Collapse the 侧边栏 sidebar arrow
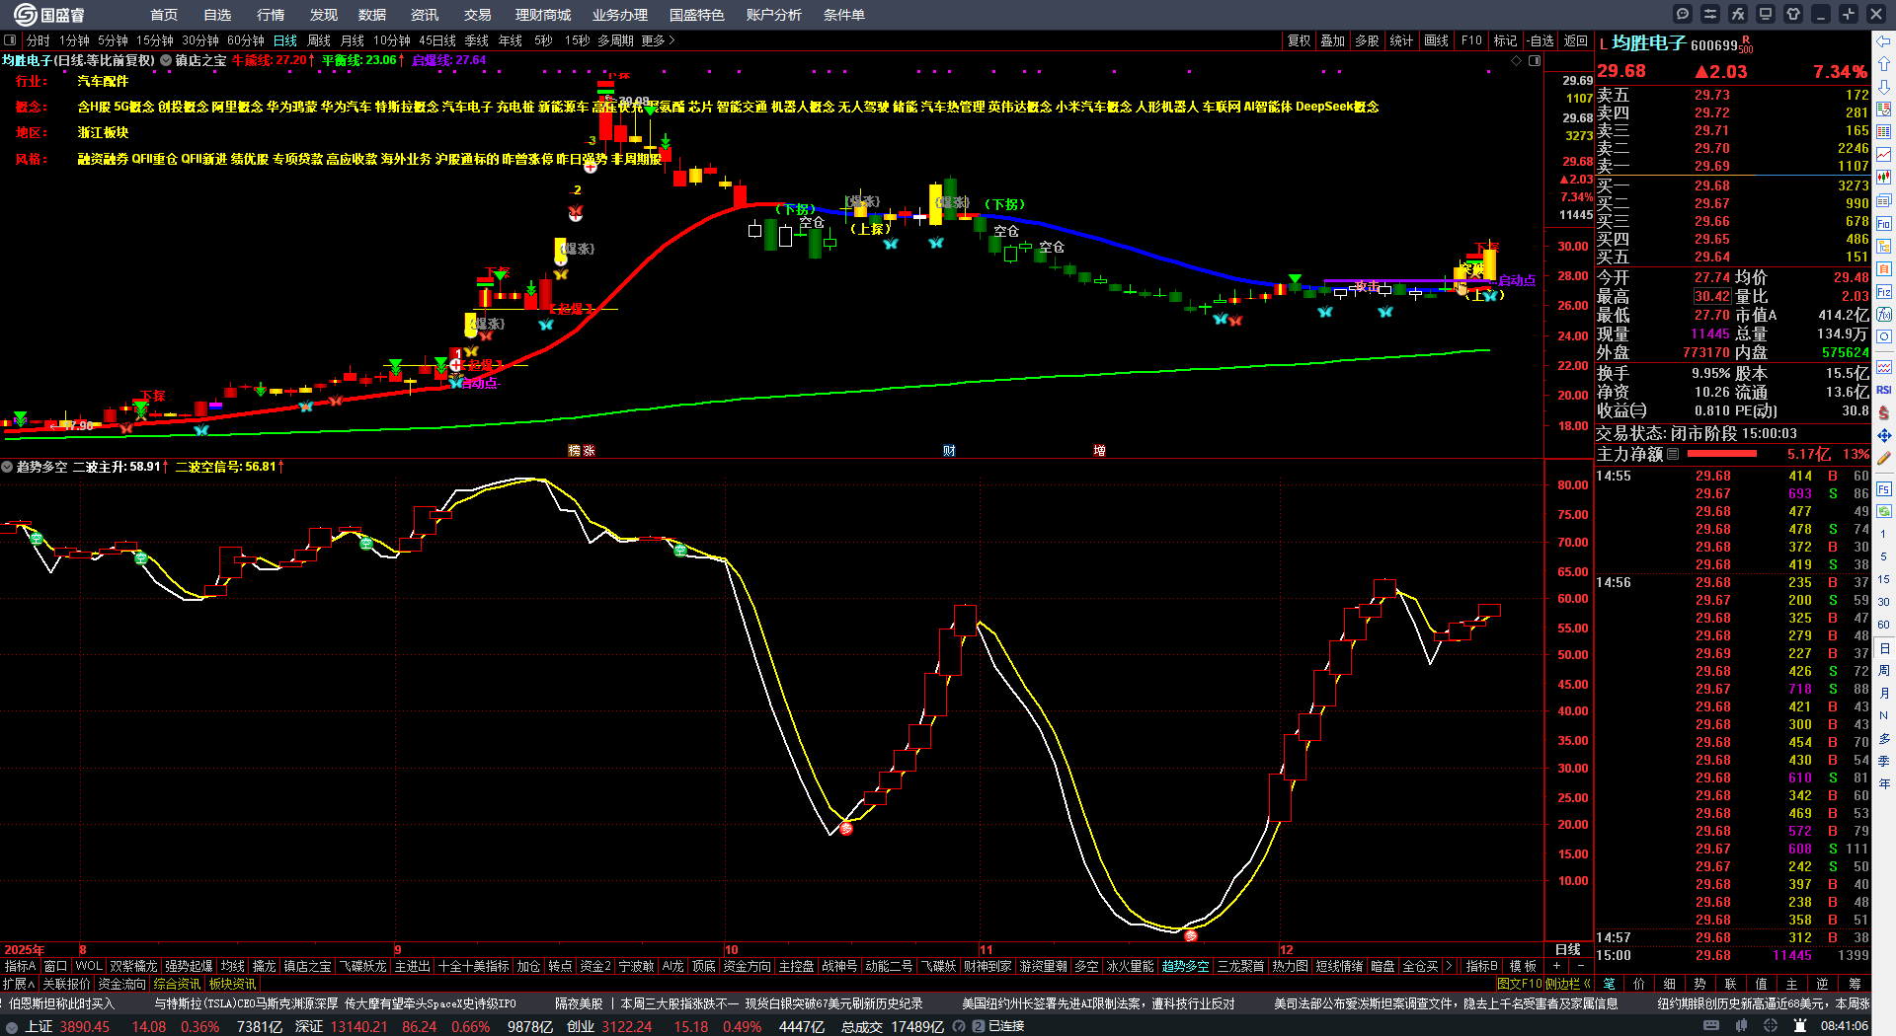Viewport: 1896px width, 1036px height. (1587, 984)
